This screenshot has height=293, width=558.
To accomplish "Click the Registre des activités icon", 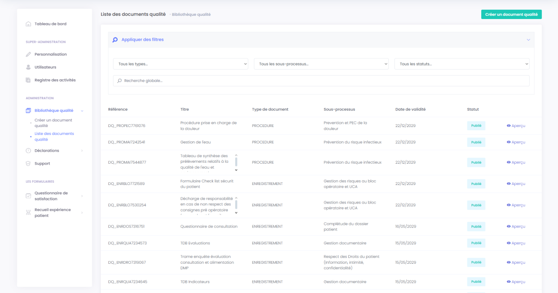I will 28,80.
